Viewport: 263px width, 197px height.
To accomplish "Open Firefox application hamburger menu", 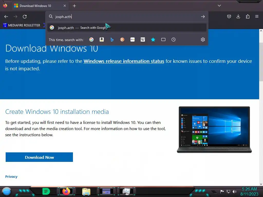I will point(257,16).
